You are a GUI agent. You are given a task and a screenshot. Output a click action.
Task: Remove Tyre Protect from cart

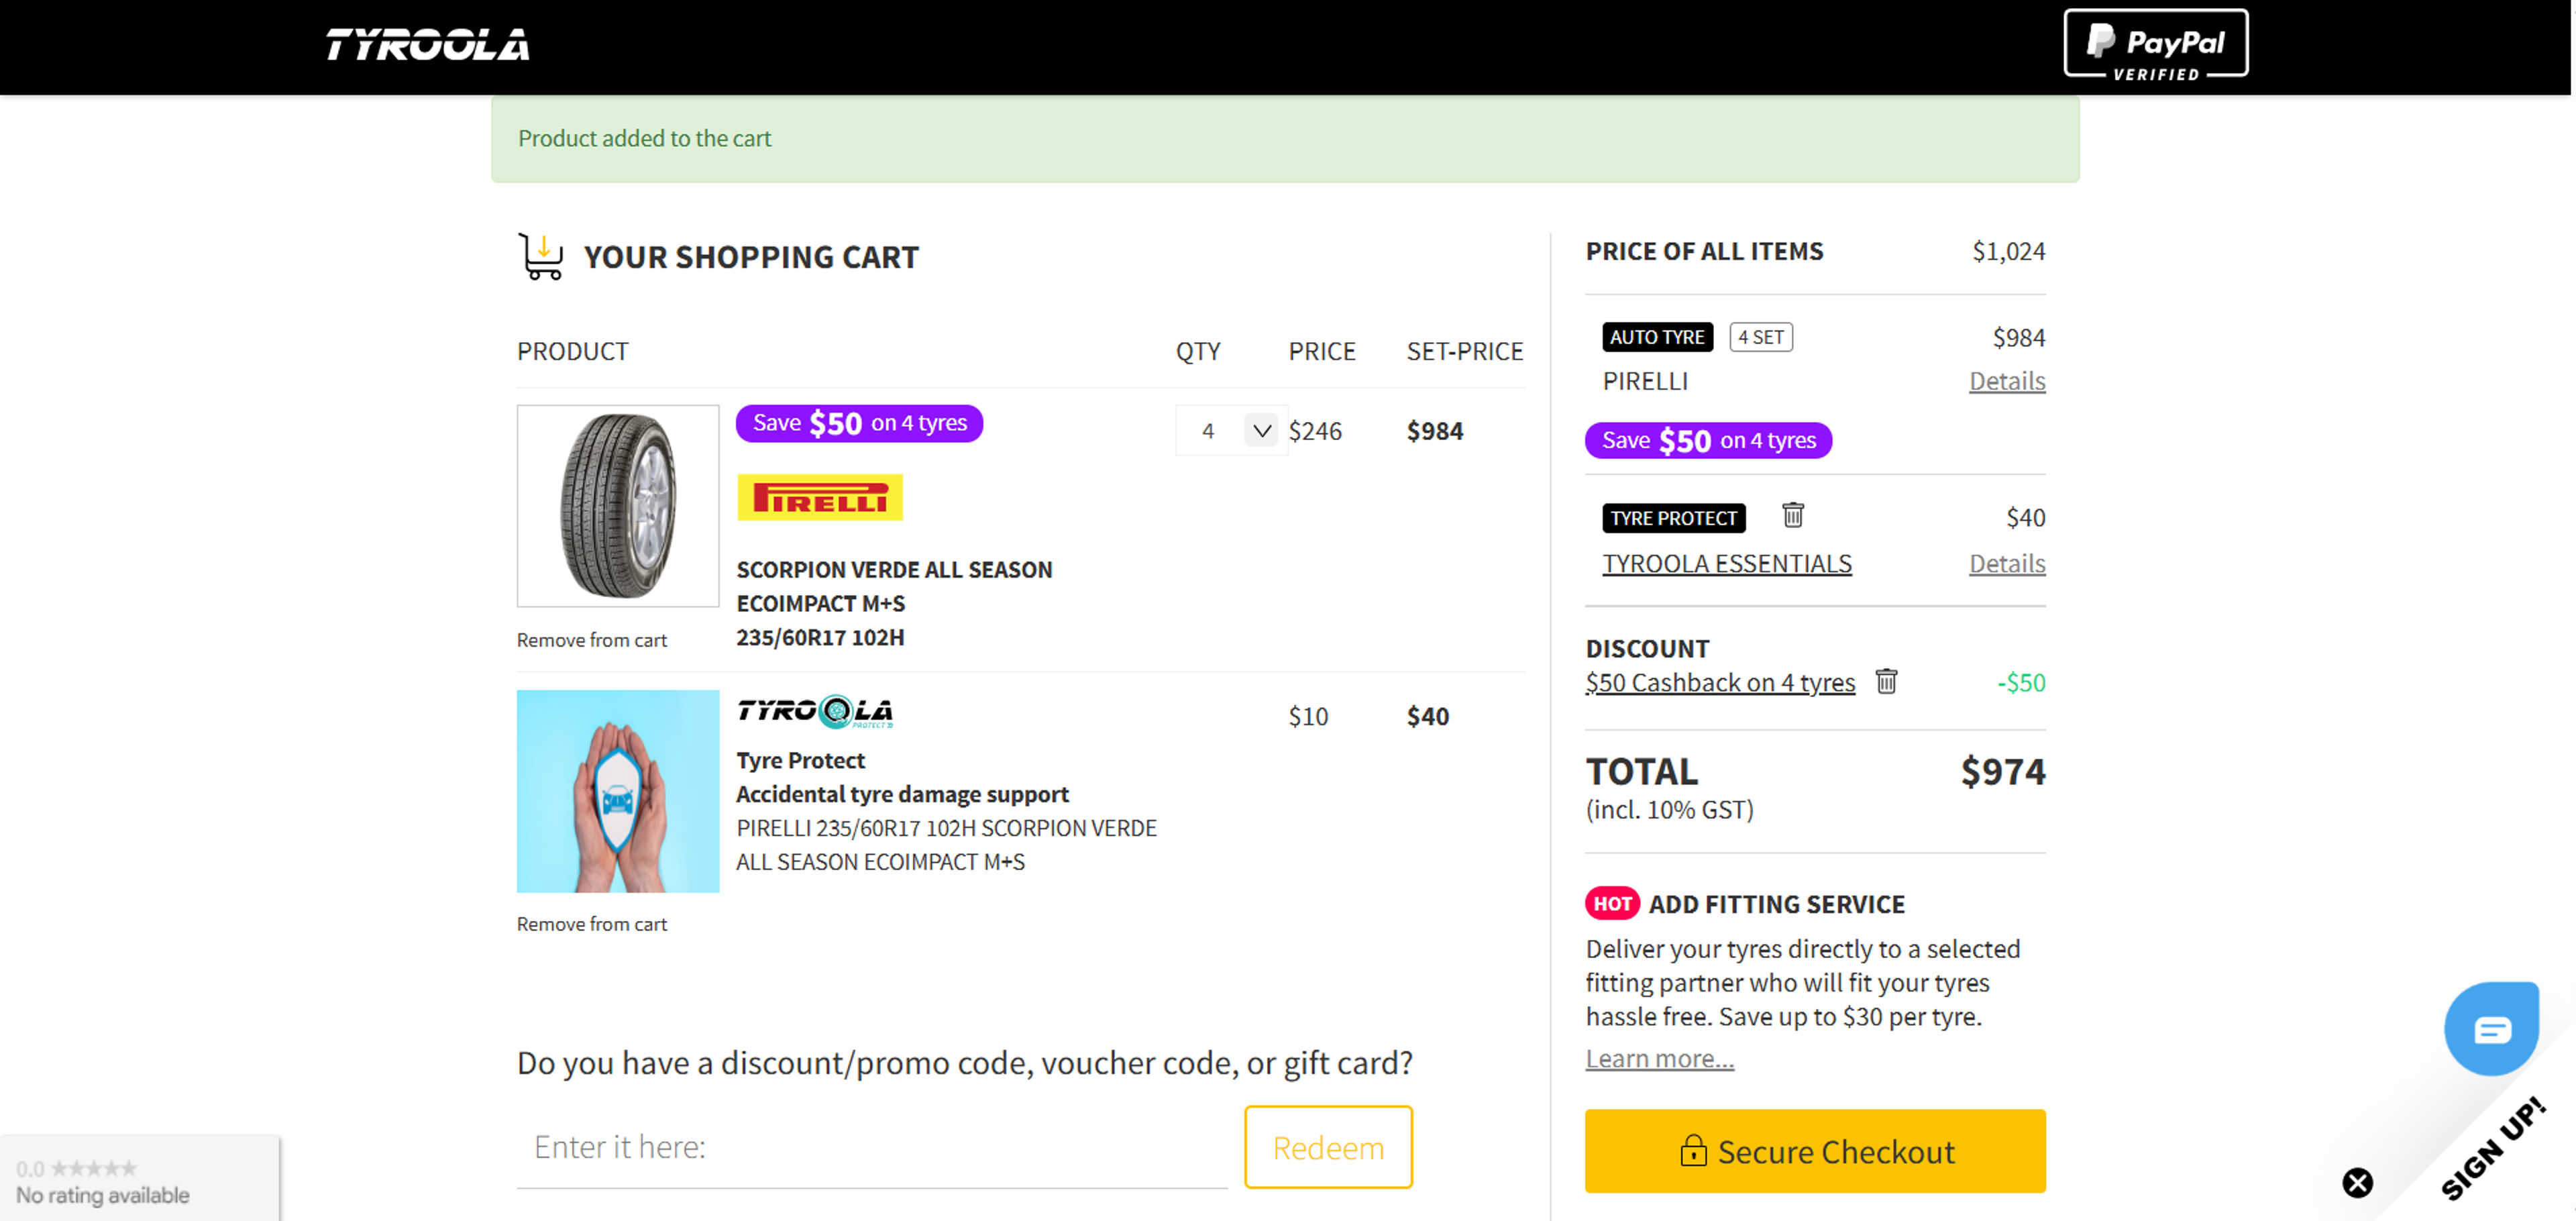click(592, 924)
